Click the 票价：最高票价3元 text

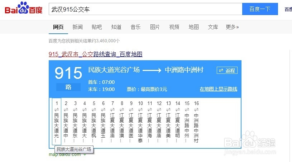[147, 89]
